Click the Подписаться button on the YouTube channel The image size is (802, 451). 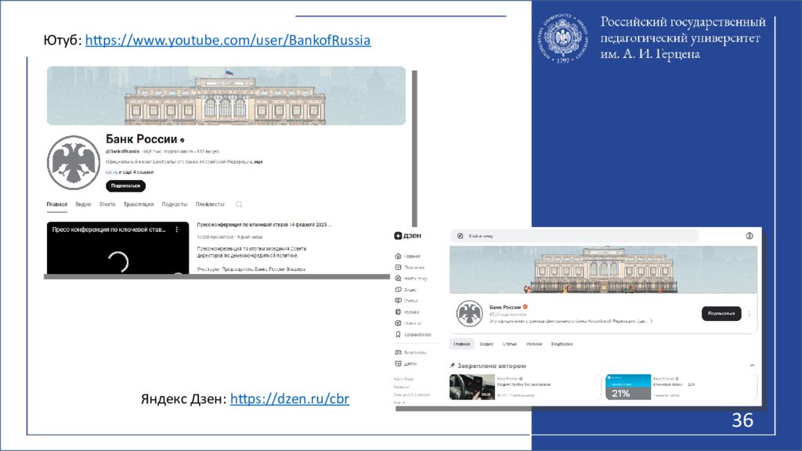coord(126,186)
